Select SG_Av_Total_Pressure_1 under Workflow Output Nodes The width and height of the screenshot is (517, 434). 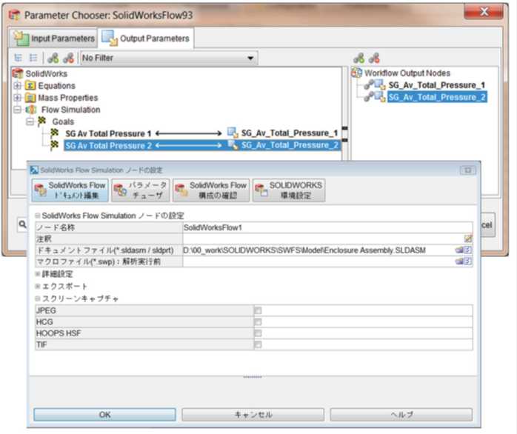point(436,85)
